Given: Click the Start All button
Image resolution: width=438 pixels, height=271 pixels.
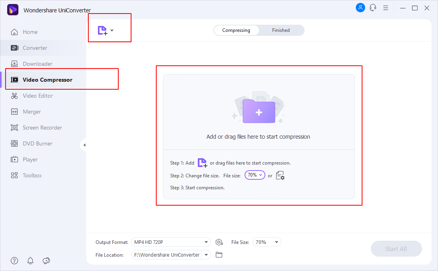Looking at the screenshot, I should click(396, 249).
